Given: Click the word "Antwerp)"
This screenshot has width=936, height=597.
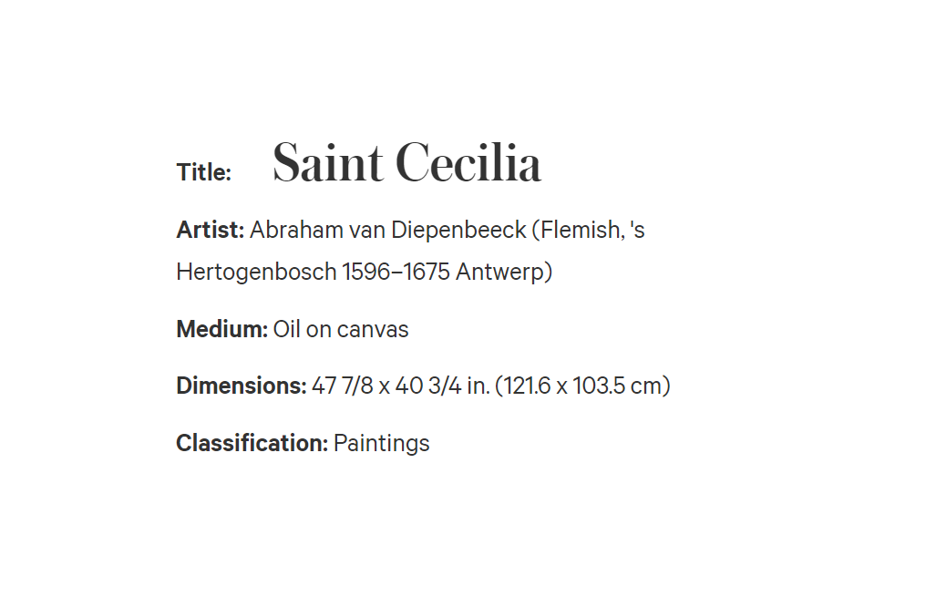Looking at the screenshot, I should click(504, 273).
